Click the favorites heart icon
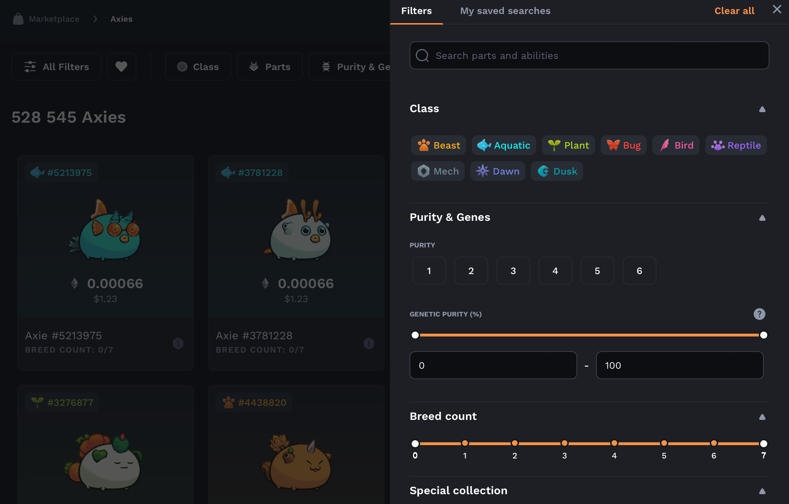The image size is (789, 504). (x=121, y=67)
